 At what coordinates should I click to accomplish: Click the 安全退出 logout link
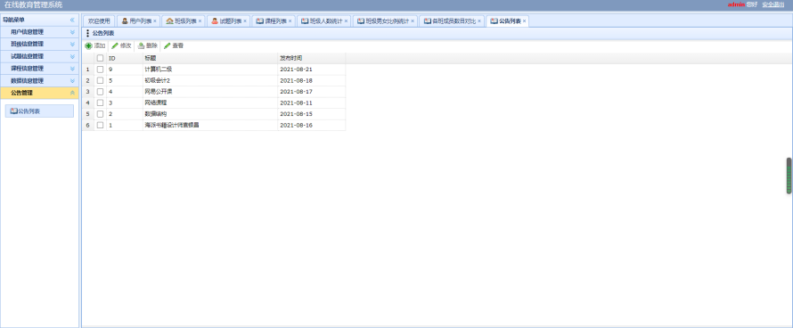[x=773, y=4]
